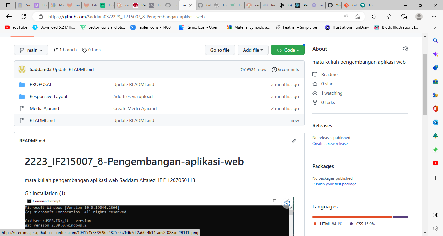Viewport: 443px width, 236px height.
Task: Open Edge Settings and more menu
Action: (434, 16)
